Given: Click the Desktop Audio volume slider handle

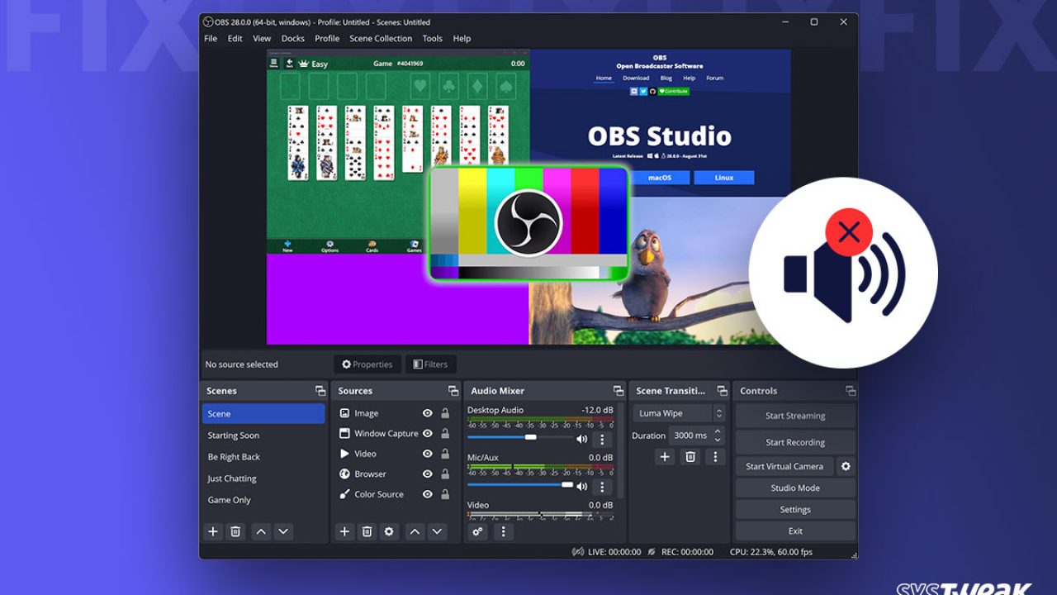Looking at the screenshot, I should pyautogui.click(x=531, y=437).
